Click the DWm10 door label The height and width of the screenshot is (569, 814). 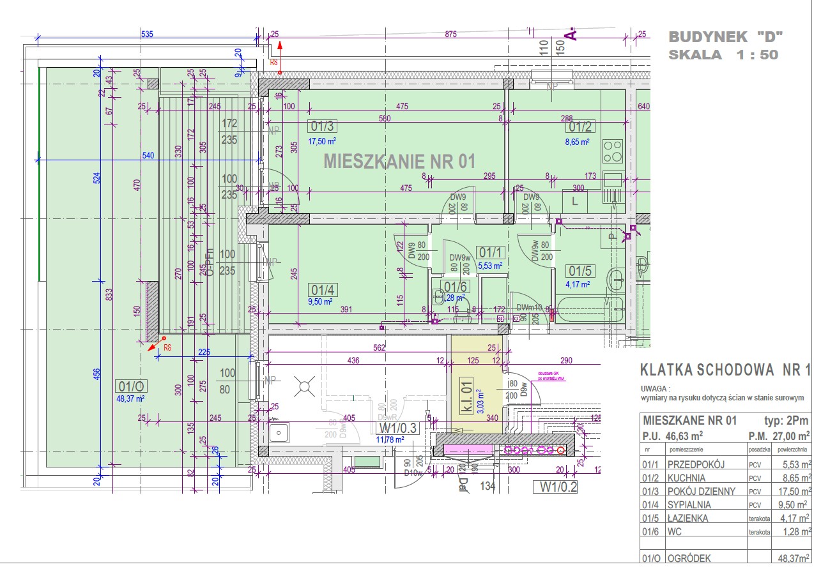tap(529, 308)
